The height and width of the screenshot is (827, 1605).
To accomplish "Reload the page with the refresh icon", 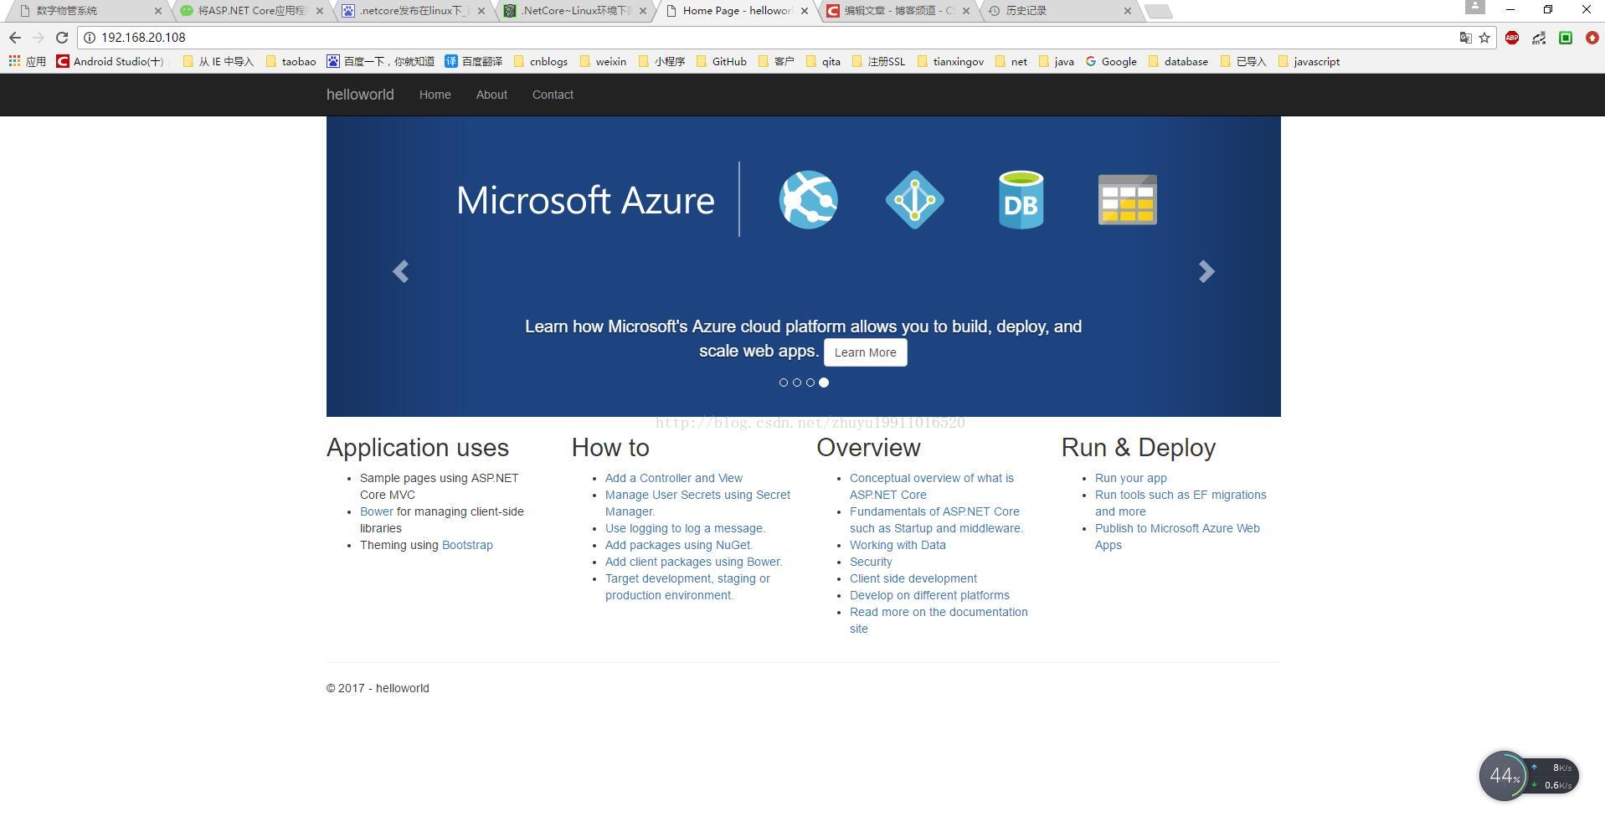I will [62, 38].
